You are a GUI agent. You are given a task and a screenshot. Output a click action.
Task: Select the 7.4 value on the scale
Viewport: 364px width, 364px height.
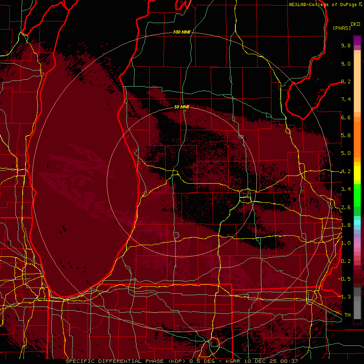click(x=346, y=99)
